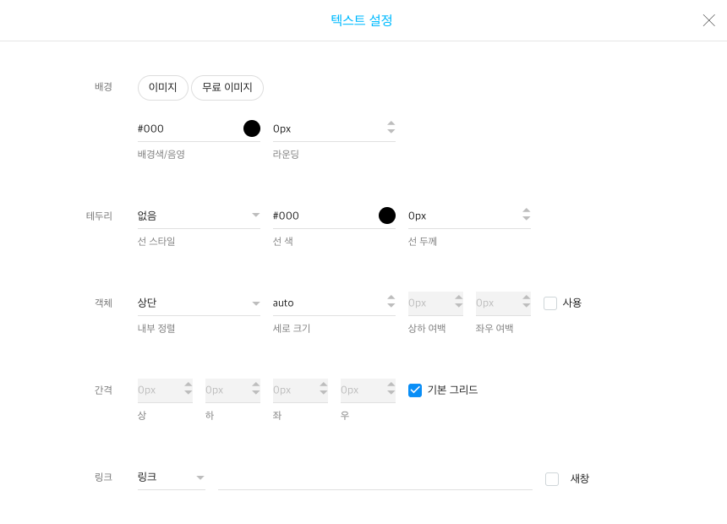
Task: Close the 텍스트 설정 dialog
Action: (708, 20)
